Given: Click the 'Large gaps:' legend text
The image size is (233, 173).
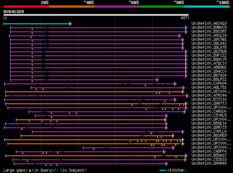Looking at the screenshot, I should (x=15, y=170).
